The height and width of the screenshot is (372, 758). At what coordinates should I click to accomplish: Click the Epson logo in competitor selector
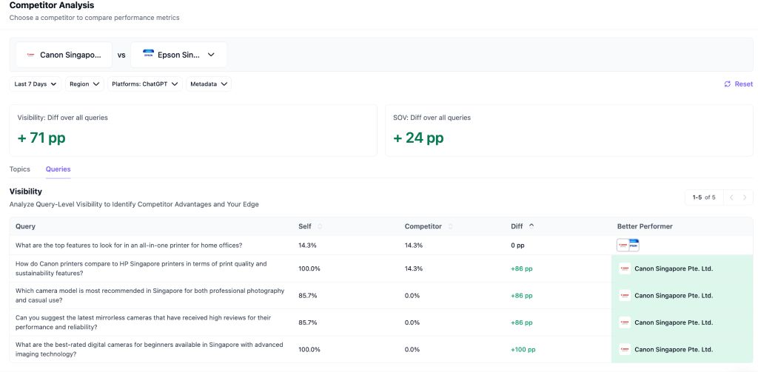click(148, 55)
